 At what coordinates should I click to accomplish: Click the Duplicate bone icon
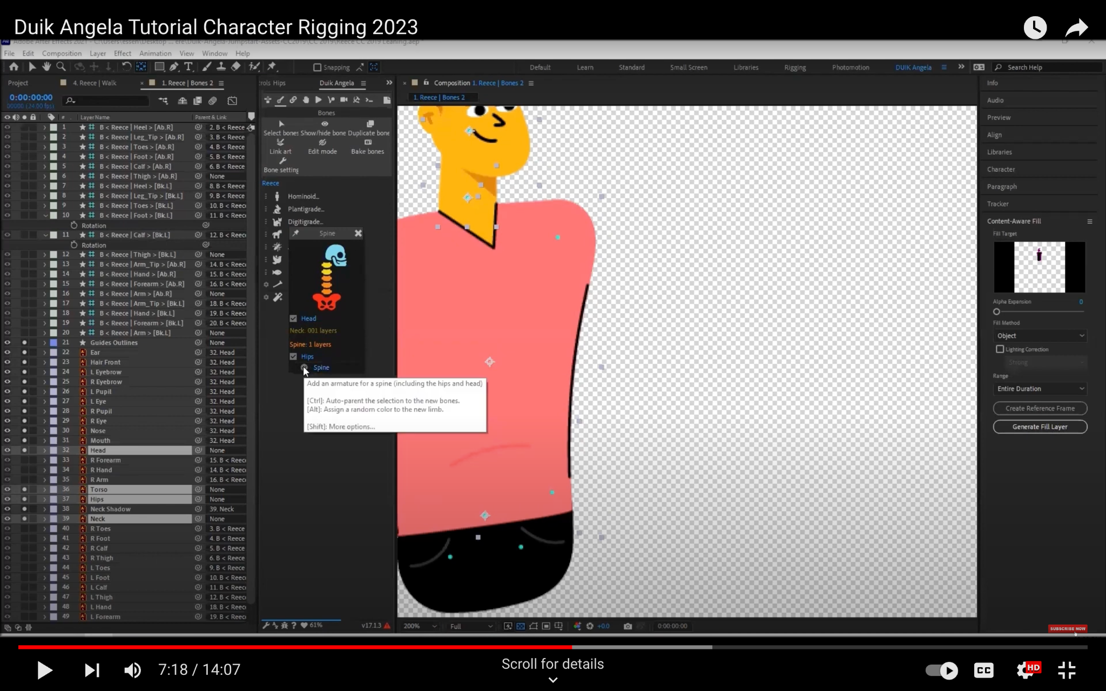370,124
